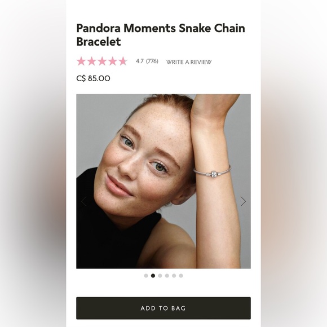Go to previous image with left arrow
The height and width of the screenshot is (327, 327).
(84, 201)
